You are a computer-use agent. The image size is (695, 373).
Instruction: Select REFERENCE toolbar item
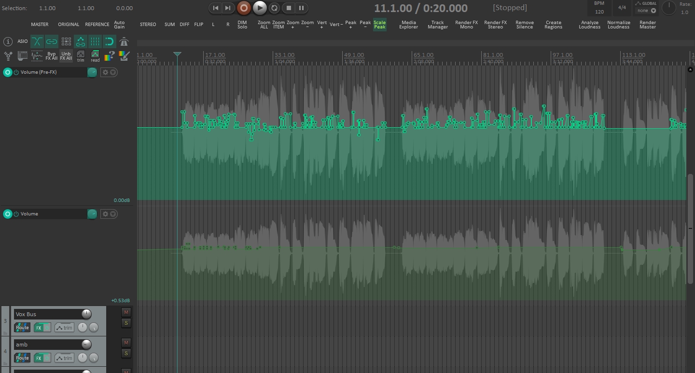pyautogui.click(x=97, y=25)
